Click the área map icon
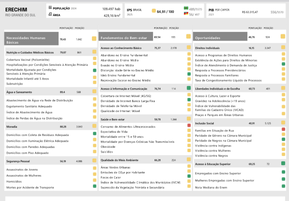Screen dimensions: 289x201 [x=50, y=14]
